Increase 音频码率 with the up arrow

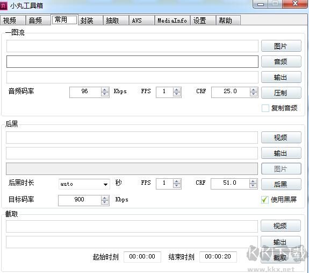pos(105,90)
